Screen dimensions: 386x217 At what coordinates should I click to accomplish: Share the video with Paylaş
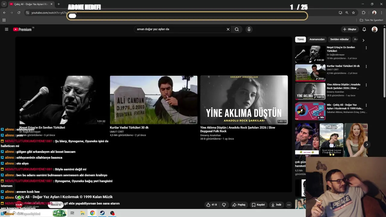[x=239, y=205]
